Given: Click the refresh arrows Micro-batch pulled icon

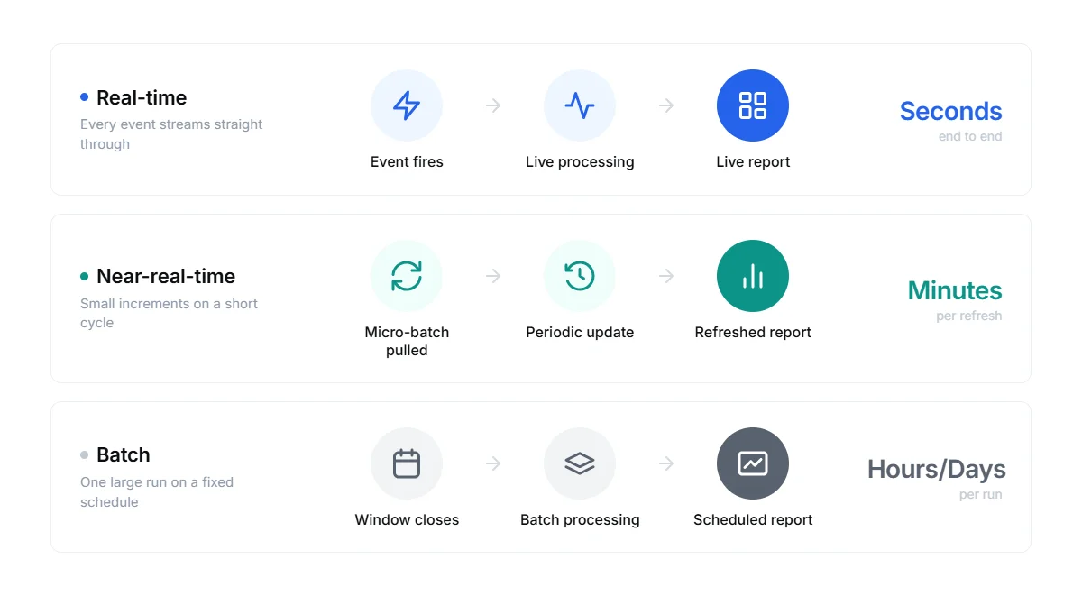Looking at the screenshot, I should click(407, 276).
